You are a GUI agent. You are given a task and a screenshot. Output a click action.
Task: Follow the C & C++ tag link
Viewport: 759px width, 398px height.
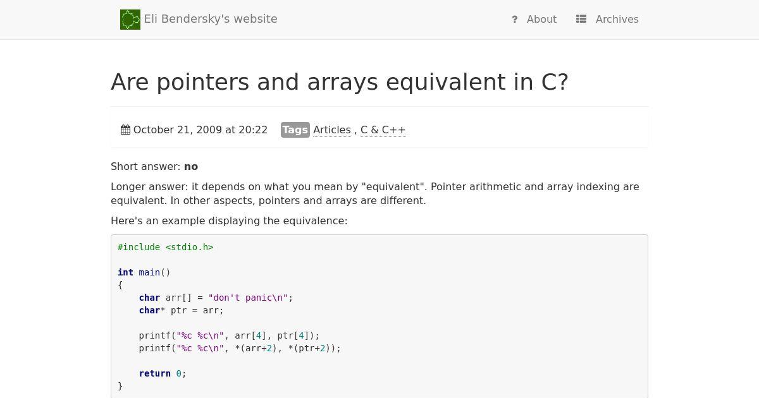click(383, 130)
